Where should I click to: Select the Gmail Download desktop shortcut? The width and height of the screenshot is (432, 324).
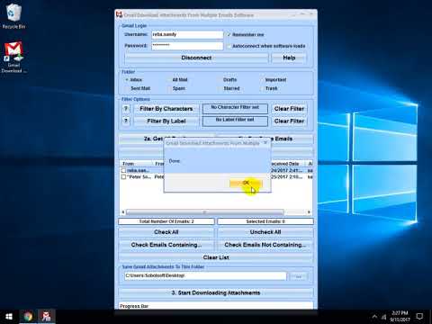click(13, 58)
